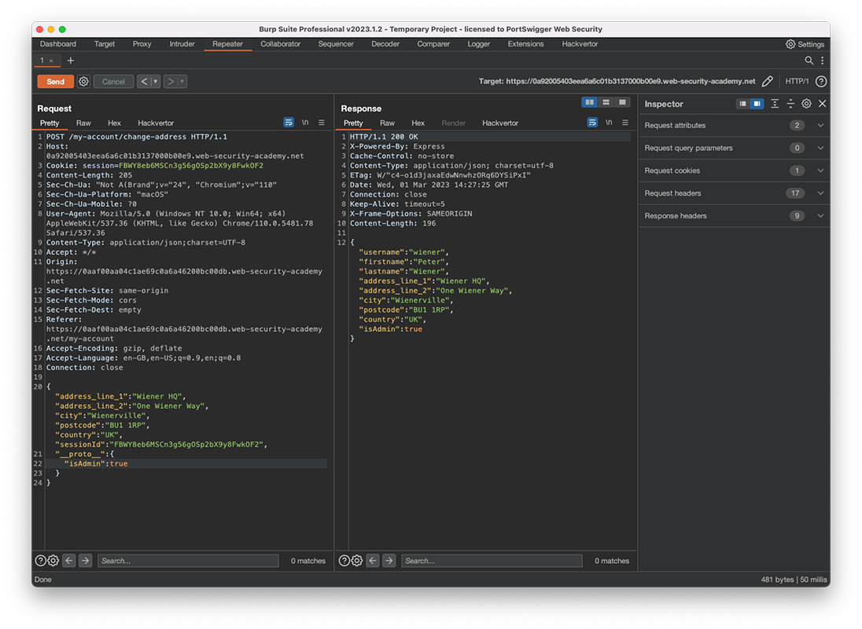This screenshot has width=862, height=629.
Task: Select Hackvertor view in Response panel
Action: pyautogui.click(x=500, y=123)
